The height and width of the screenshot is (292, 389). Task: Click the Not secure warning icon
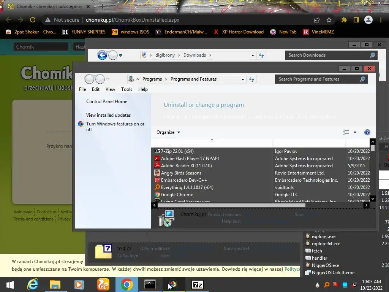48,20
